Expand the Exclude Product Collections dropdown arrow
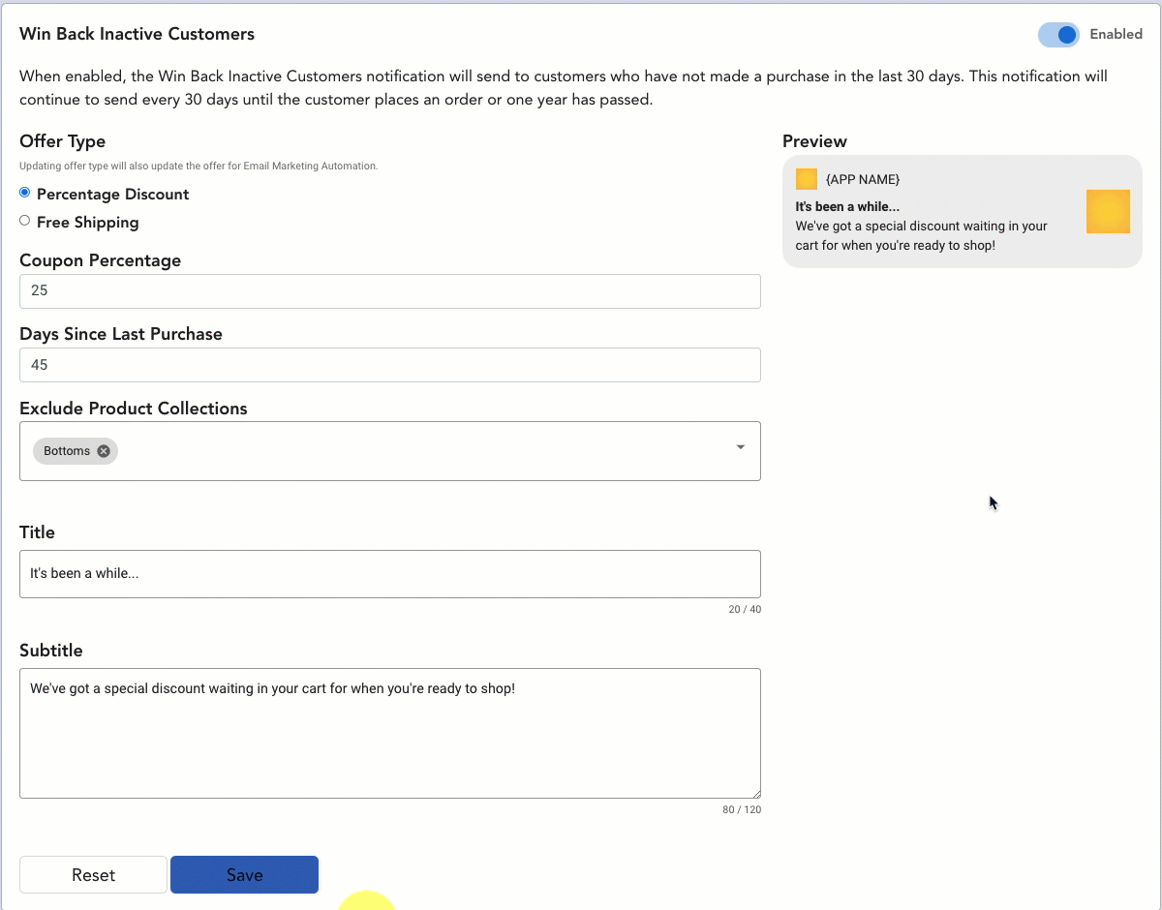This screenshot has width=1162, height=910. [x=740, y=447]
